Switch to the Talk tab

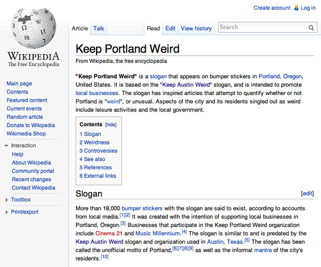(x=99, y=28)
